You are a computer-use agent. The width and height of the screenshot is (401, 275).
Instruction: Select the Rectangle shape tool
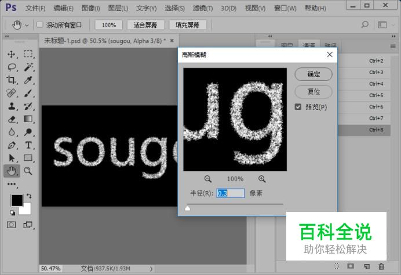[x=28, y=158]
